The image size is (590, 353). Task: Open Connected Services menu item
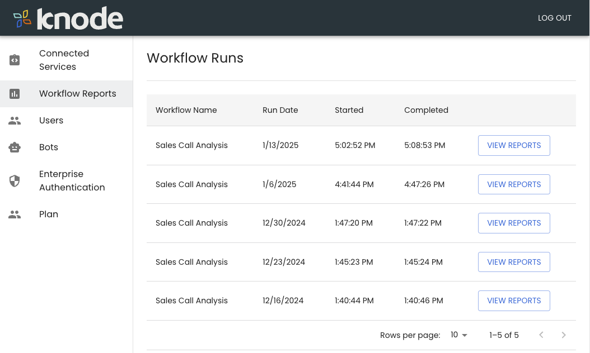coord(64,60)
